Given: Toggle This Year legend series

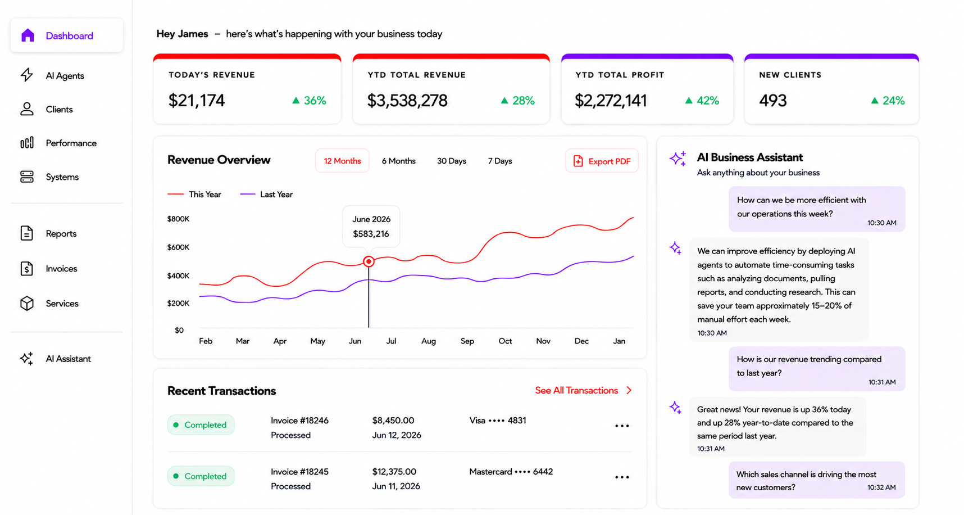Looking at the screenshot, I should (x=194, y=194).
